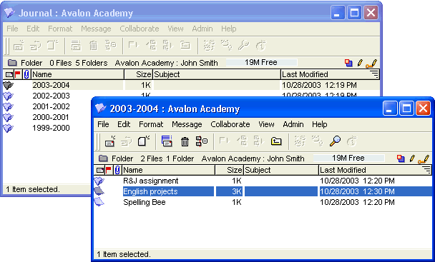Sort front list by Name column header
The image size is (435, 262).
pyautogui.click(x=168, y=170)
